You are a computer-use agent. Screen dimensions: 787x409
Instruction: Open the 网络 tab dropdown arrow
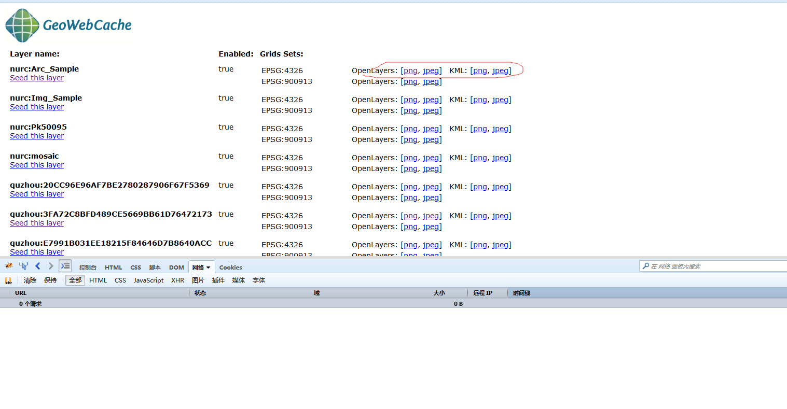point(209,268)
